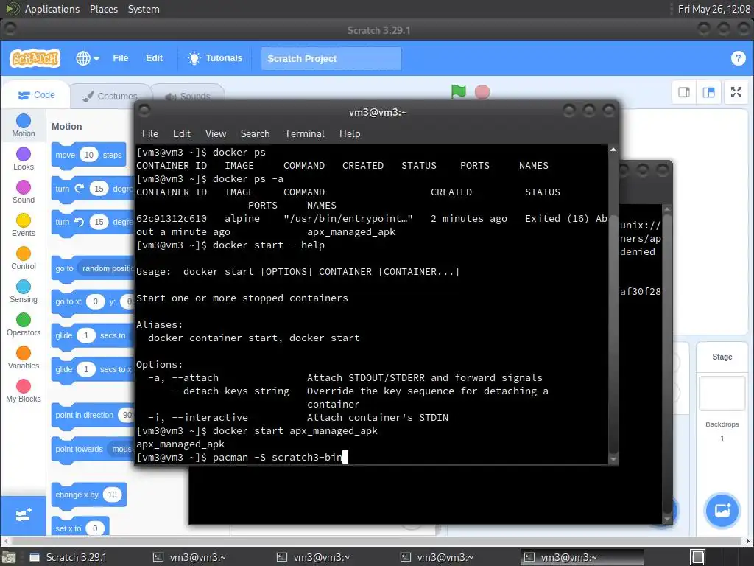The width and height of the screenshot is (754, 566).
Task: Open the Applications menu in top panel
Action: [52, 9]
